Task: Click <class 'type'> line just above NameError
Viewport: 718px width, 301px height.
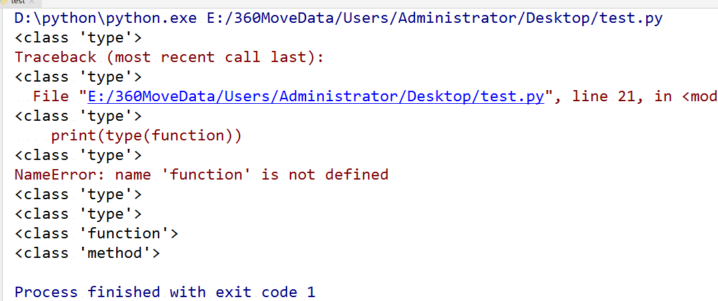Action: coord(78,155)
